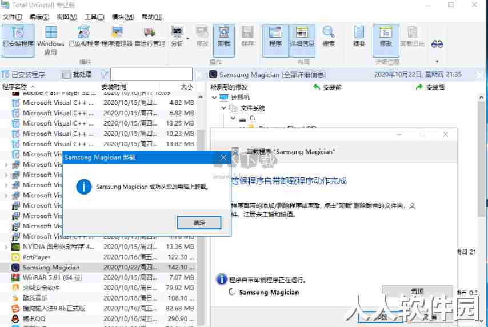This screenshot has width=488, height=327.
Task: Click the 腾讯QQ penguin icon
Action: 15,318
